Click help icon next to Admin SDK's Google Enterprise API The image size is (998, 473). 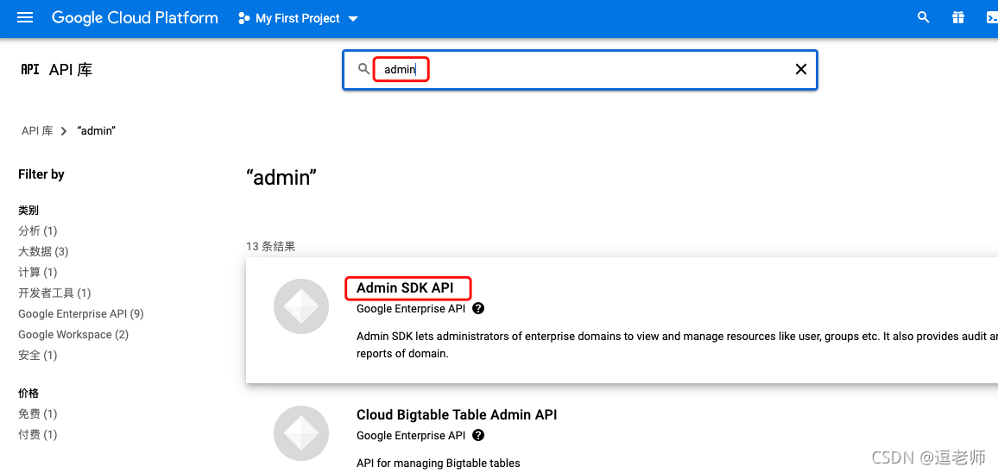point(478,309)
